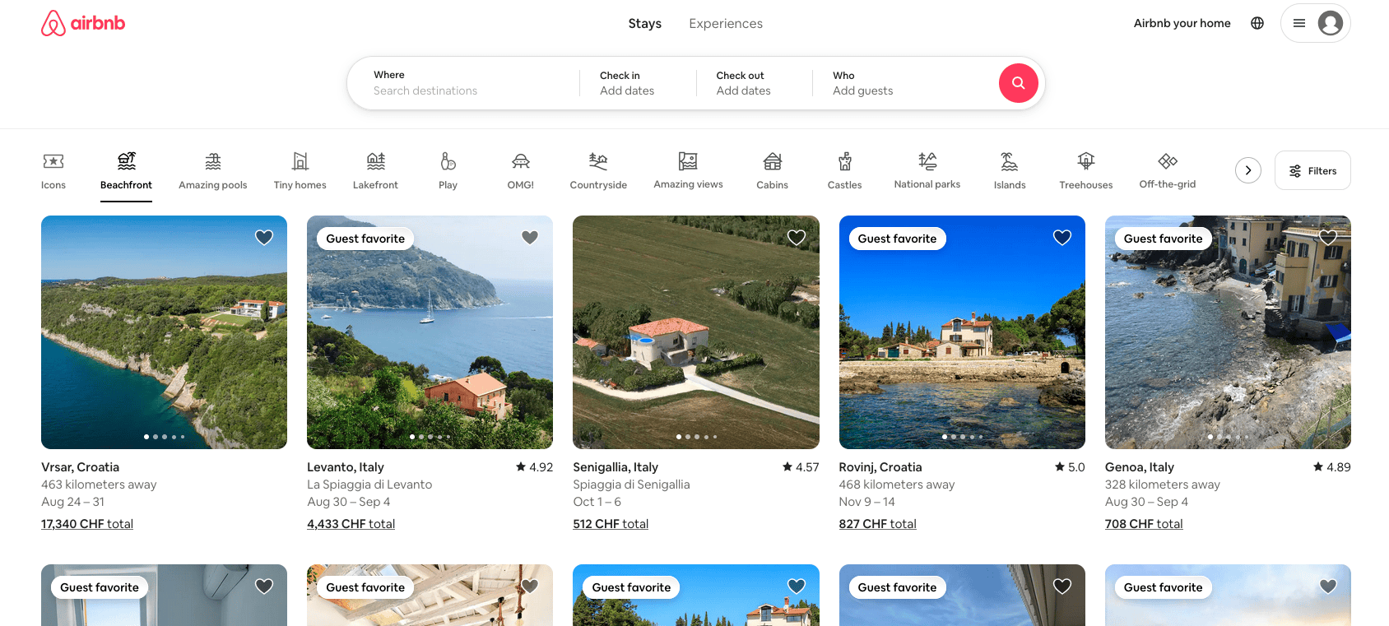Select the National parks category
Screen dimensions: 1389x626
tap(927, 171)
